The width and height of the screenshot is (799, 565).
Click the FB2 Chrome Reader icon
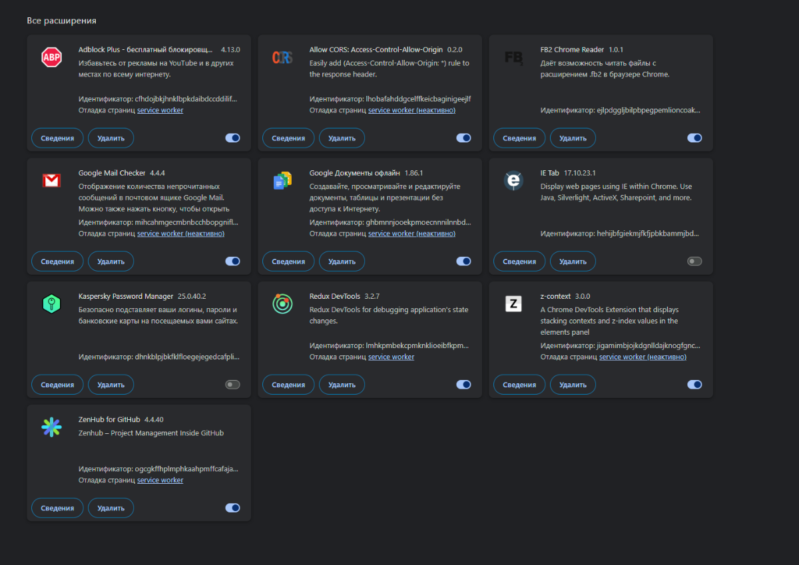(513, 58)
